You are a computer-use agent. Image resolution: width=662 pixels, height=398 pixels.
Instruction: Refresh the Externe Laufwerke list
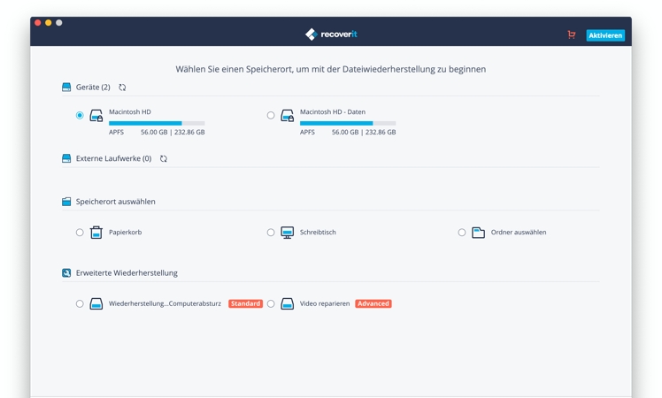click(x=163, y=159)
